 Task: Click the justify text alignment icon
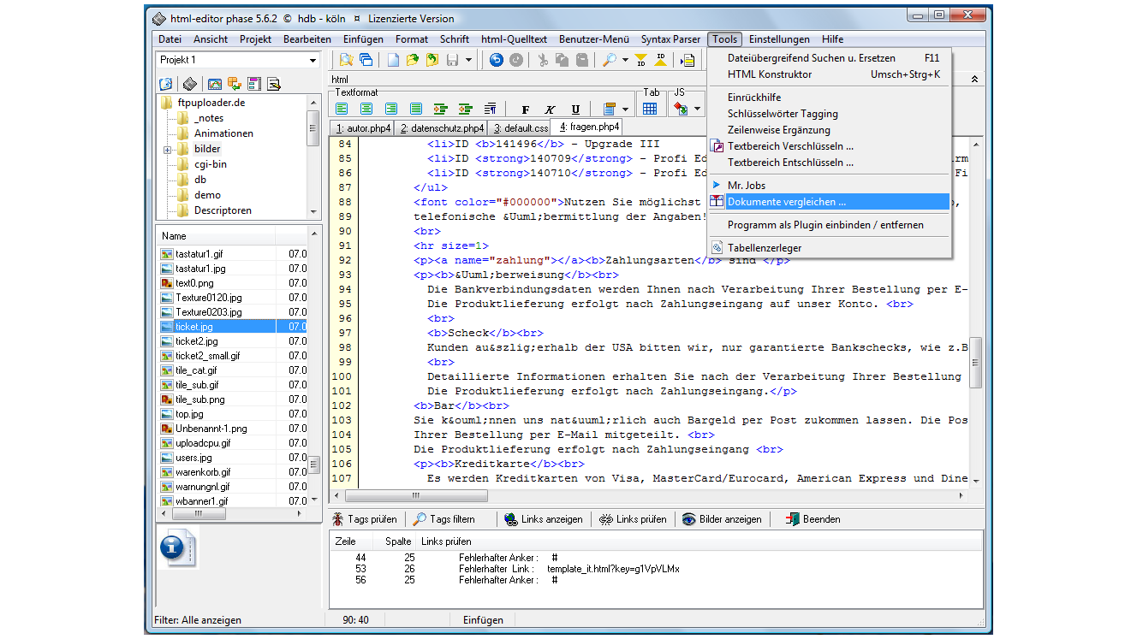(x=416, y=109)
